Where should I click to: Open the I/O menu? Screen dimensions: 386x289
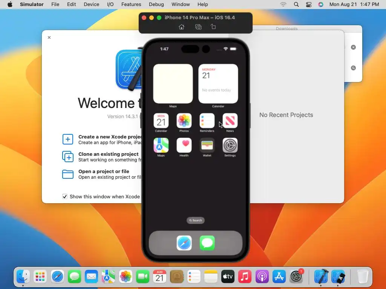[110, 5]
